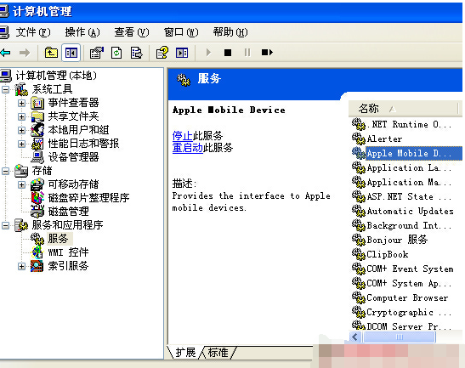This screenshot has height=368, width=465.
Task: Click the 停止 service link
Action: pyautogui.click(x=183, y=136)
